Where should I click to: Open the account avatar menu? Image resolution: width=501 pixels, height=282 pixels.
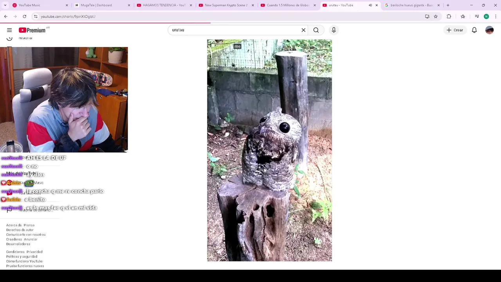coord(489,30)
